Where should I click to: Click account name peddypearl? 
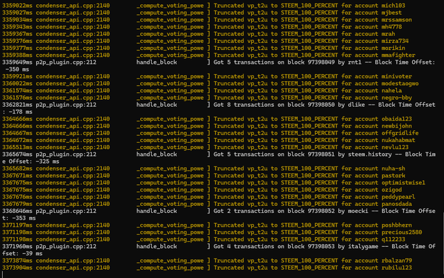pos(398,196)
